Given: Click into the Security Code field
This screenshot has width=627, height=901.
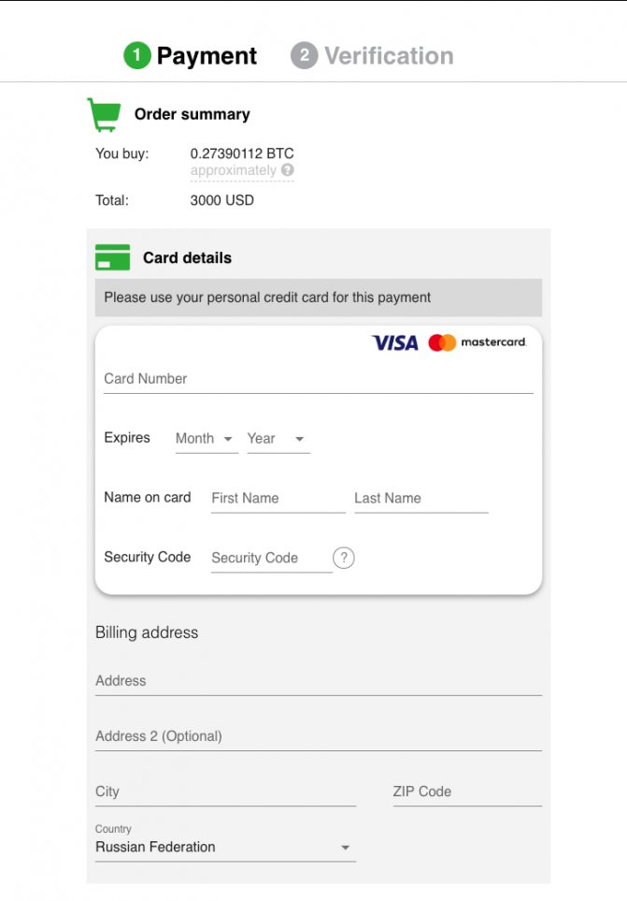Looking at the screenshot, I should pos(271,558).
